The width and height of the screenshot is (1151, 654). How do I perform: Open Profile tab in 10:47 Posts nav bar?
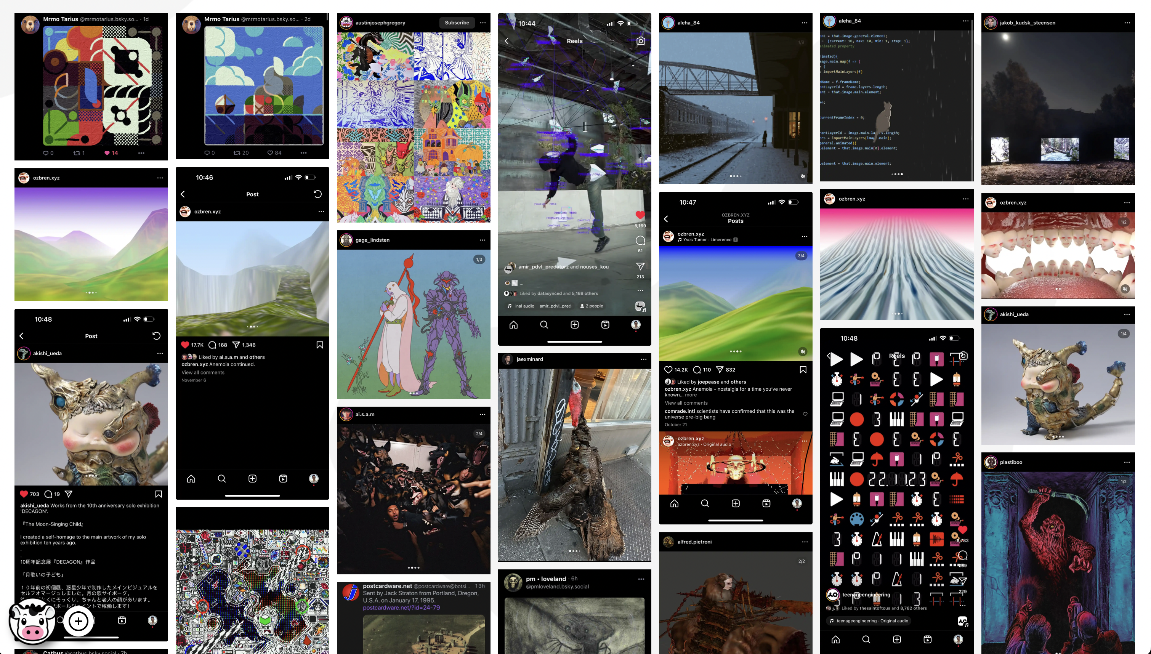coord(797,503)
